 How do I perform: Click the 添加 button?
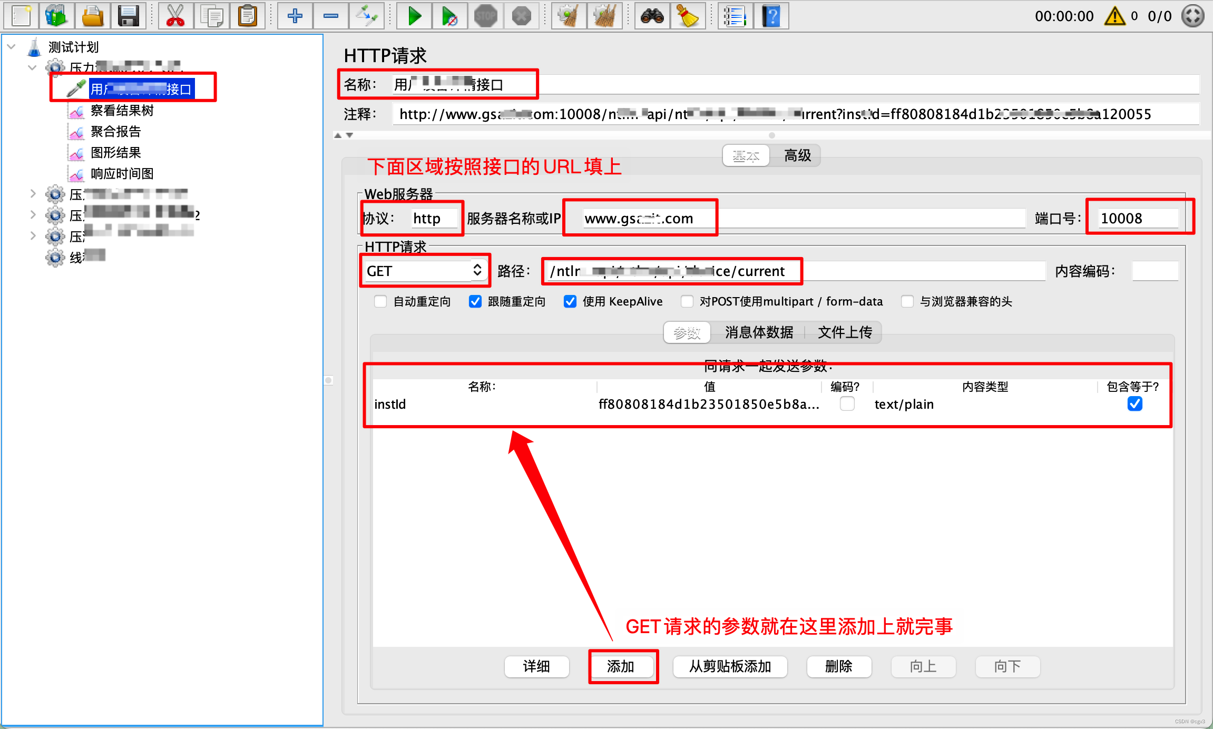[x=621, y=666]
